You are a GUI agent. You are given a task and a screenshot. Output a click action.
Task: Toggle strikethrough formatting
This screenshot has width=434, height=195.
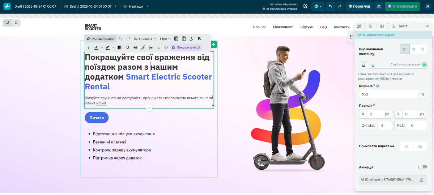(x=135, y=47)
